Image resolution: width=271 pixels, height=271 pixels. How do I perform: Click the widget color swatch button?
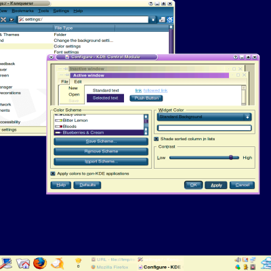pos(204,128)
